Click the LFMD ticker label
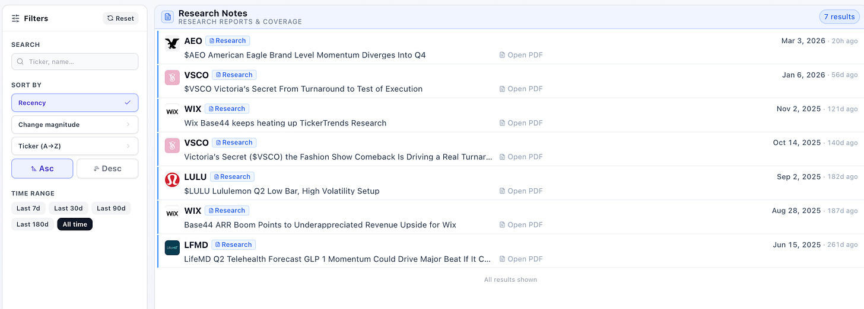 [196, 244]
